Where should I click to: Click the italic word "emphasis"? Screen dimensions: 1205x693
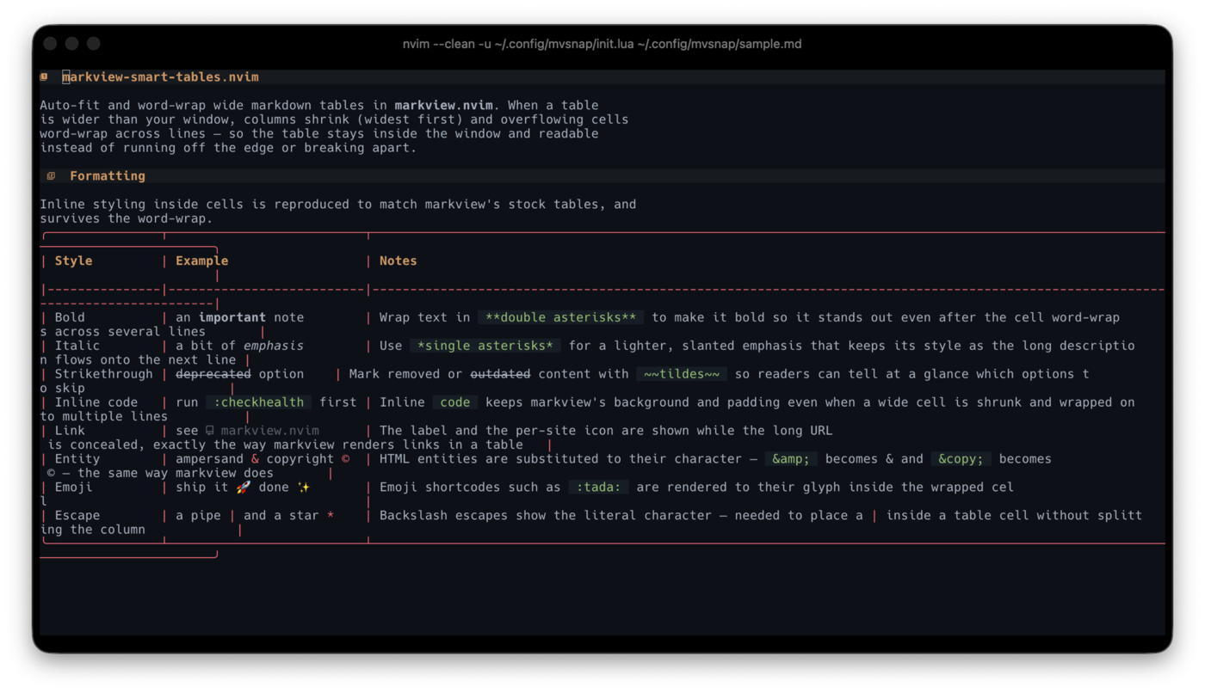[x=274, y=346]
